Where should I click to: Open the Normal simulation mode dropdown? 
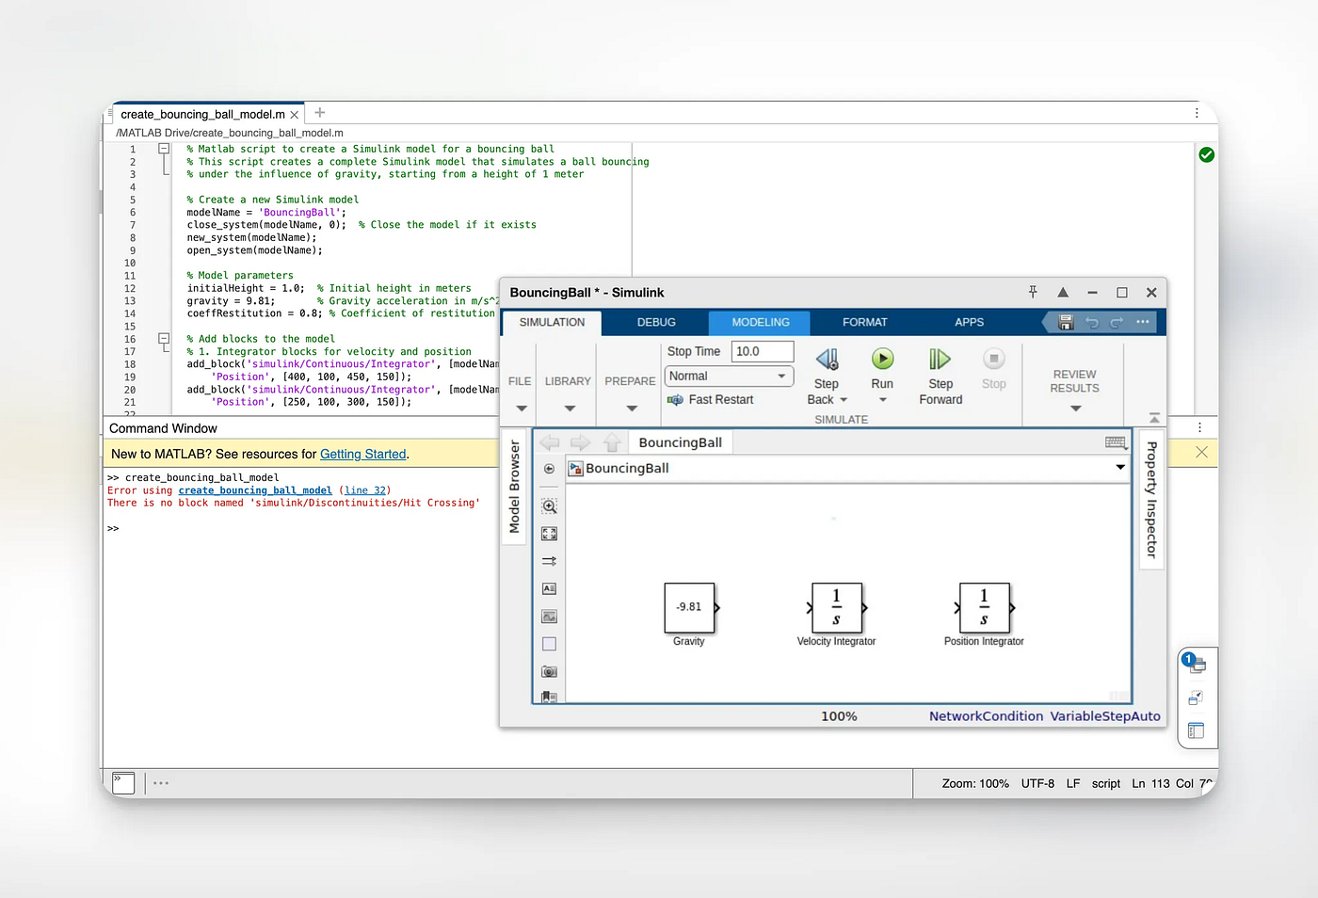click(729, 376)
